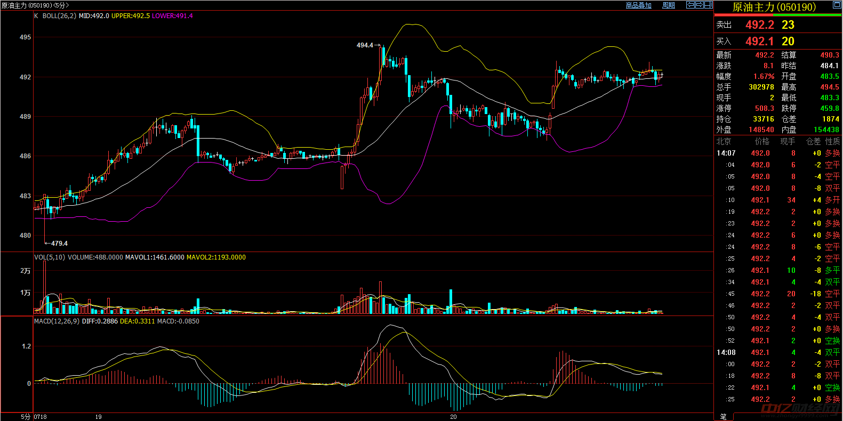Click the 昨结 value 484.1
Viewport: 843px width, 421px height.
click(x=830, y=66)
